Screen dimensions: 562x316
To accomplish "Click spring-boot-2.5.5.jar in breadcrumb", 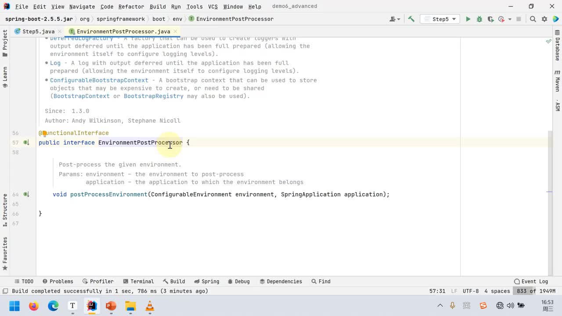I will pyautogui.click(x=39, y=19).
